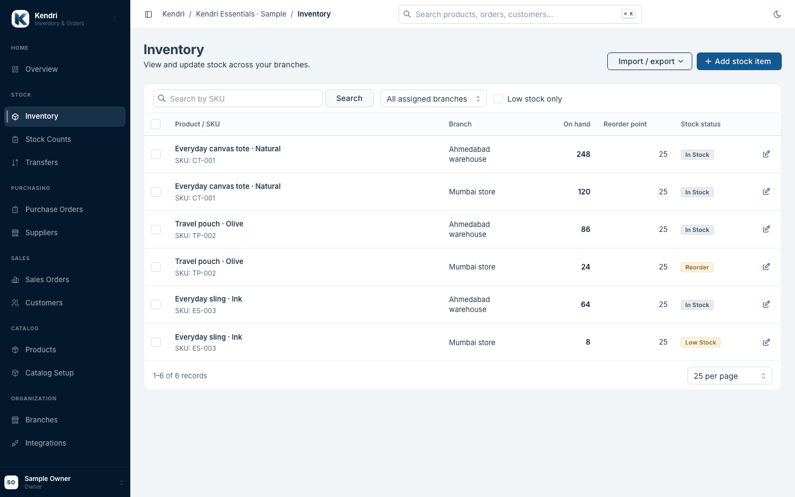This screenshot has height=497, width=795.
Task: Click the Branches building icon
Action: click(x=15, y=420)
